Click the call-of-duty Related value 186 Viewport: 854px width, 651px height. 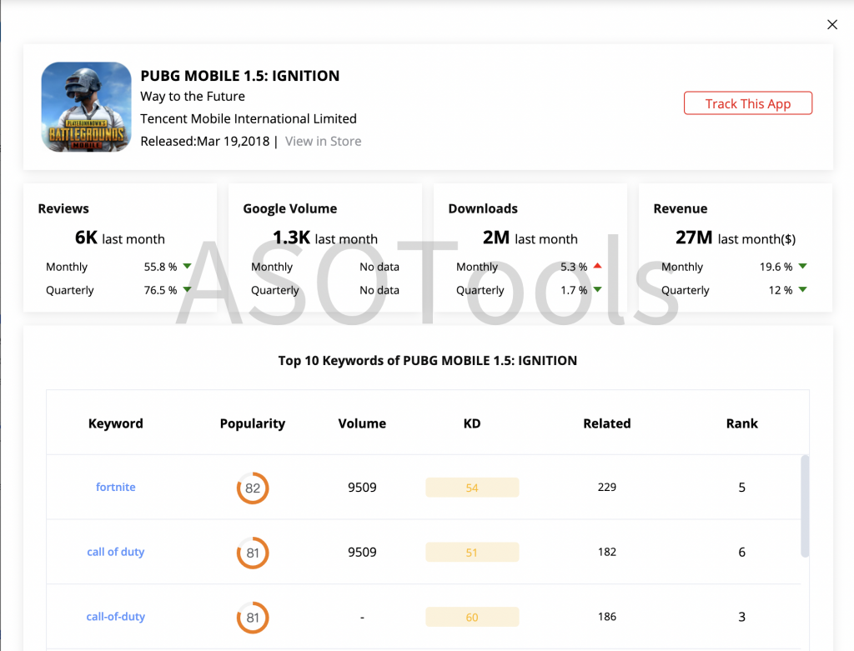607,617
